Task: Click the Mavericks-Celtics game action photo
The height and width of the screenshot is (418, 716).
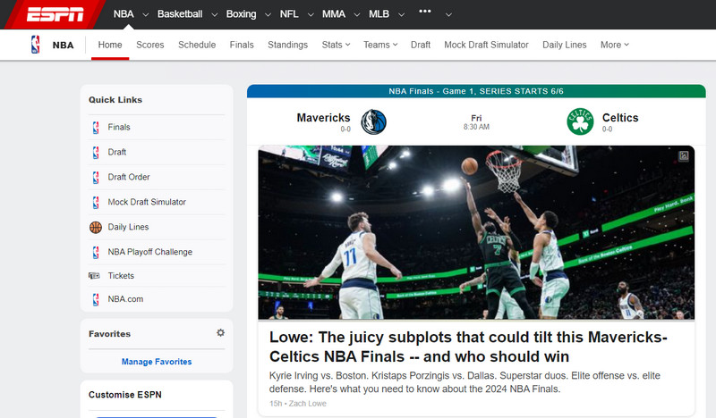Action: tap(476, 232)
